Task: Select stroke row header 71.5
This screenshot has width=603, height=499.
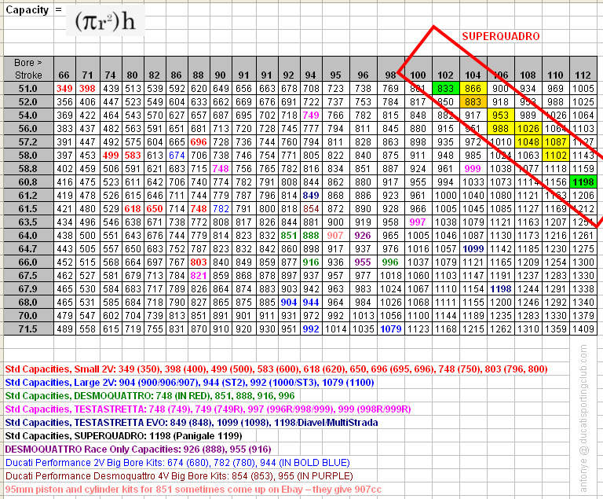Action: pos(27,328)
